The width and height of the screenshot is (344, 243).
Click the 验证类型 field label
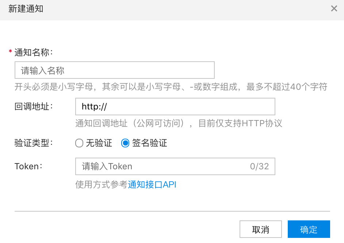(34, 143)
